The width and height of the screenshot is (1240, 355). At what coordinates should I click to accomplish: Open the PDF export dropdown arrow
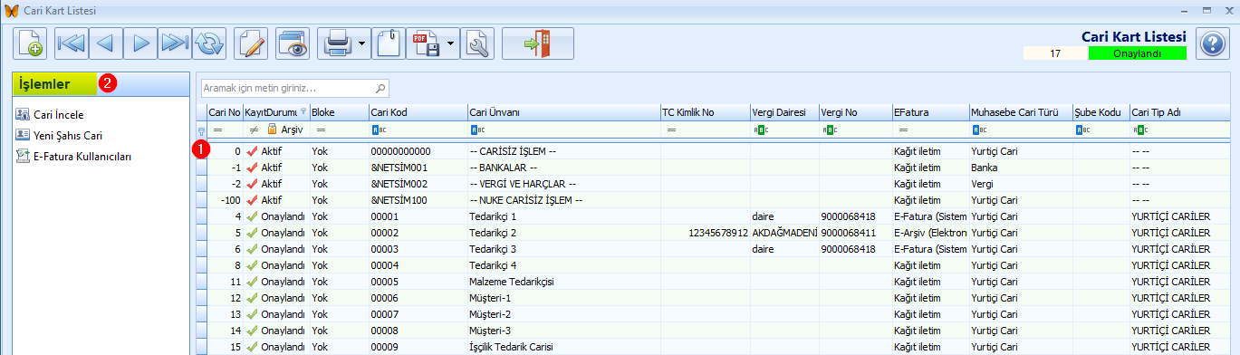[451, 43]
